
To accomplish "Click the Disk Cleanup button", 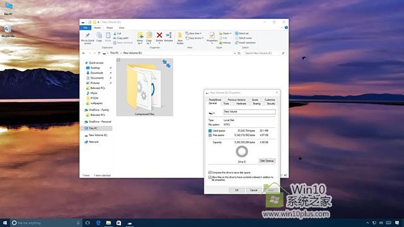I will tap(267, 161).
